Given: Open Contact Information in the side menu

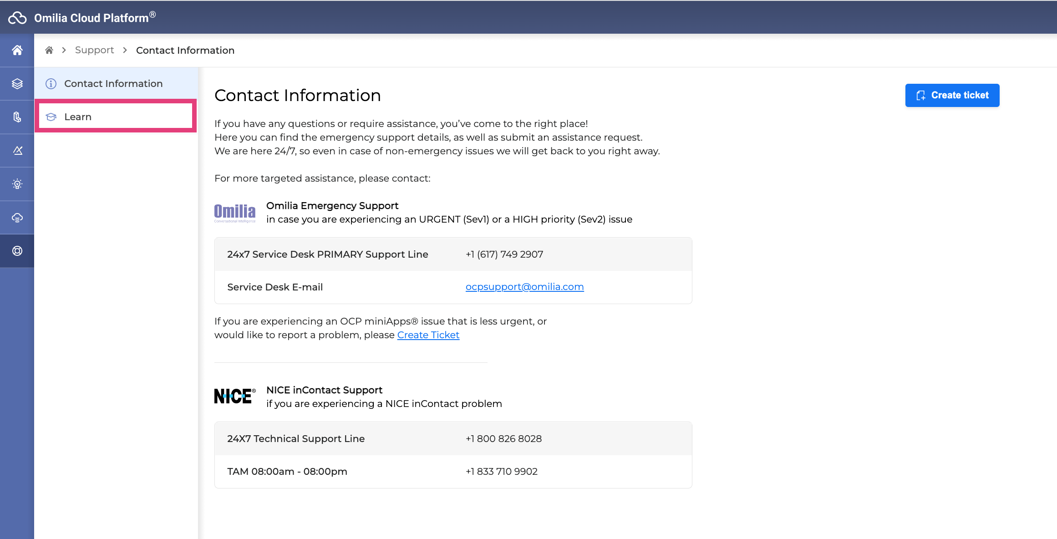Looking at the screenshot, I should 117,84.
